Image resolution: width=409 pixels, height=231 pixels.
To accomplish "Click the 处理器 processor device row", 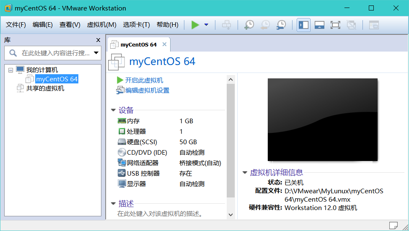I will [x=169, y=131].
